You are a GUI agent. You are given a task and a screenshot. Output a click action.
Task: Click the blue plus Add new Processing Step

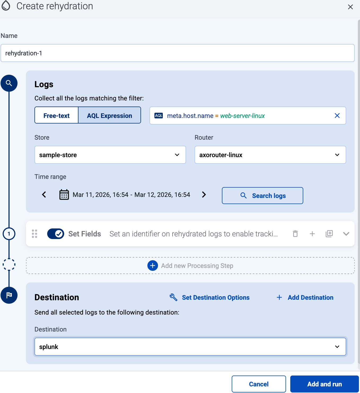coord(153,266)
